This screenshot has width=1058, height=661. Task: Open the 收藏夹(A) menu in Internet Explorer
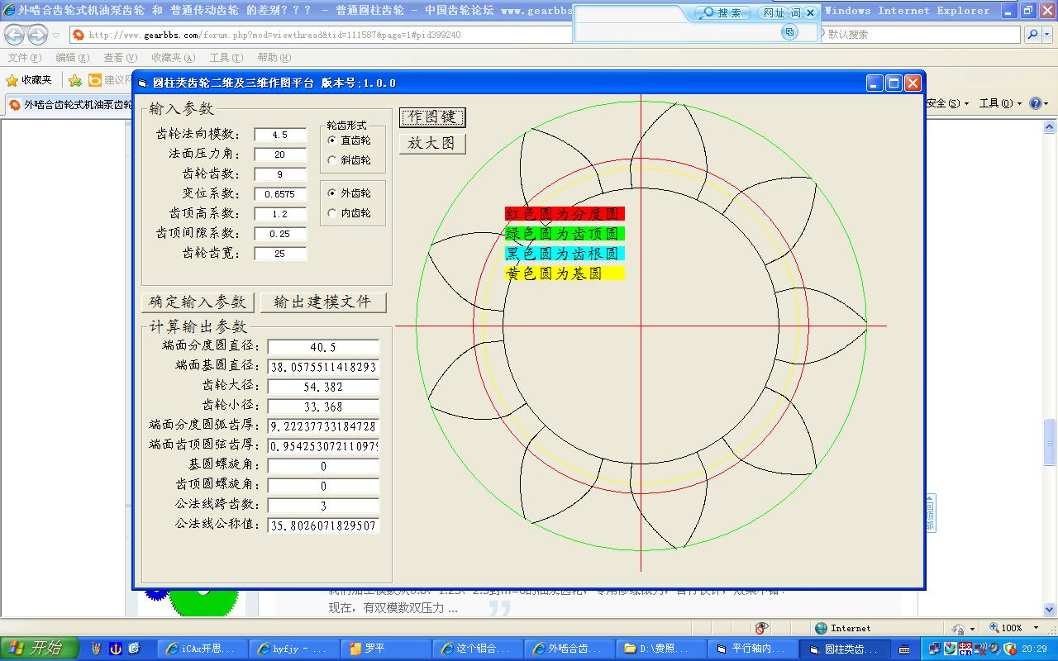(173, 58)
